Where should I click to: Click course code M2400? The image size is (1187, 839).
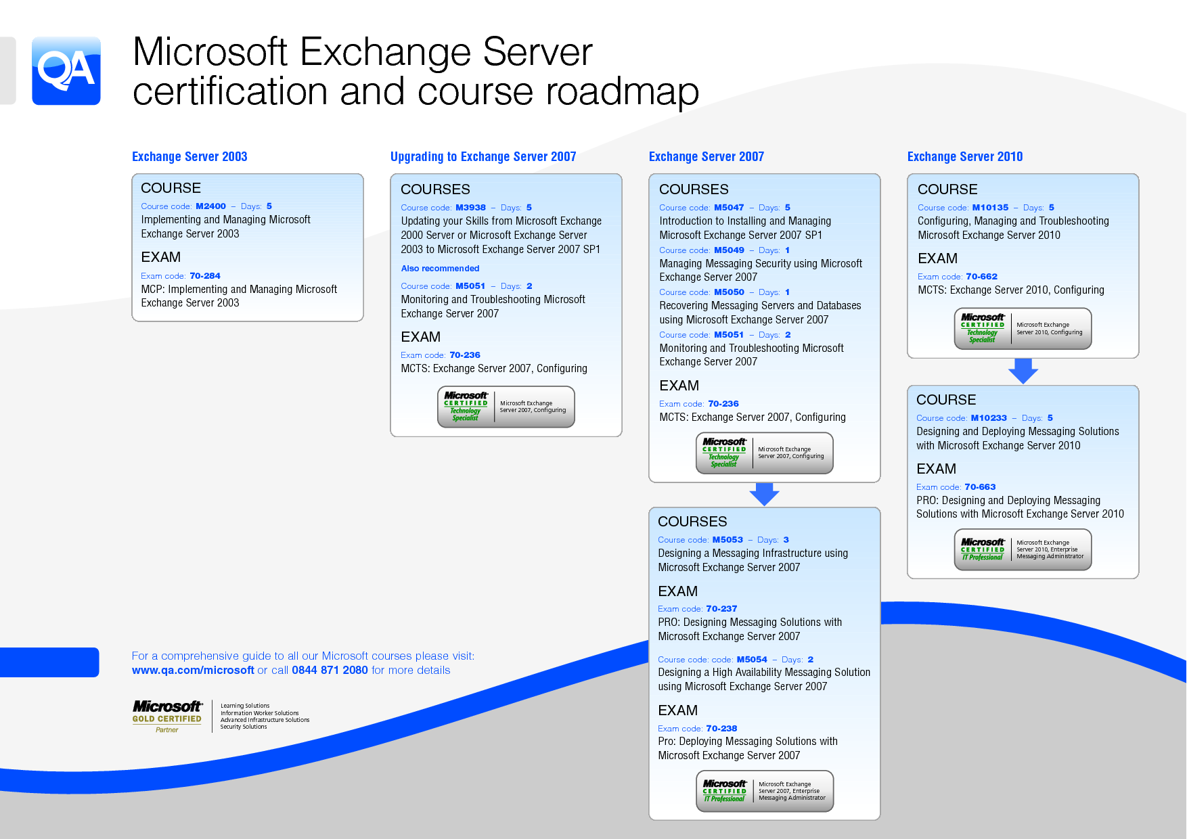click(x=210, y=206)
